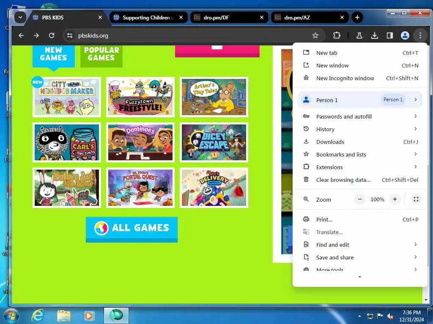The width and height of the screenshot is (433, 324).
Task: Switch to the Supporting Children tab
Action: (148, 18)
